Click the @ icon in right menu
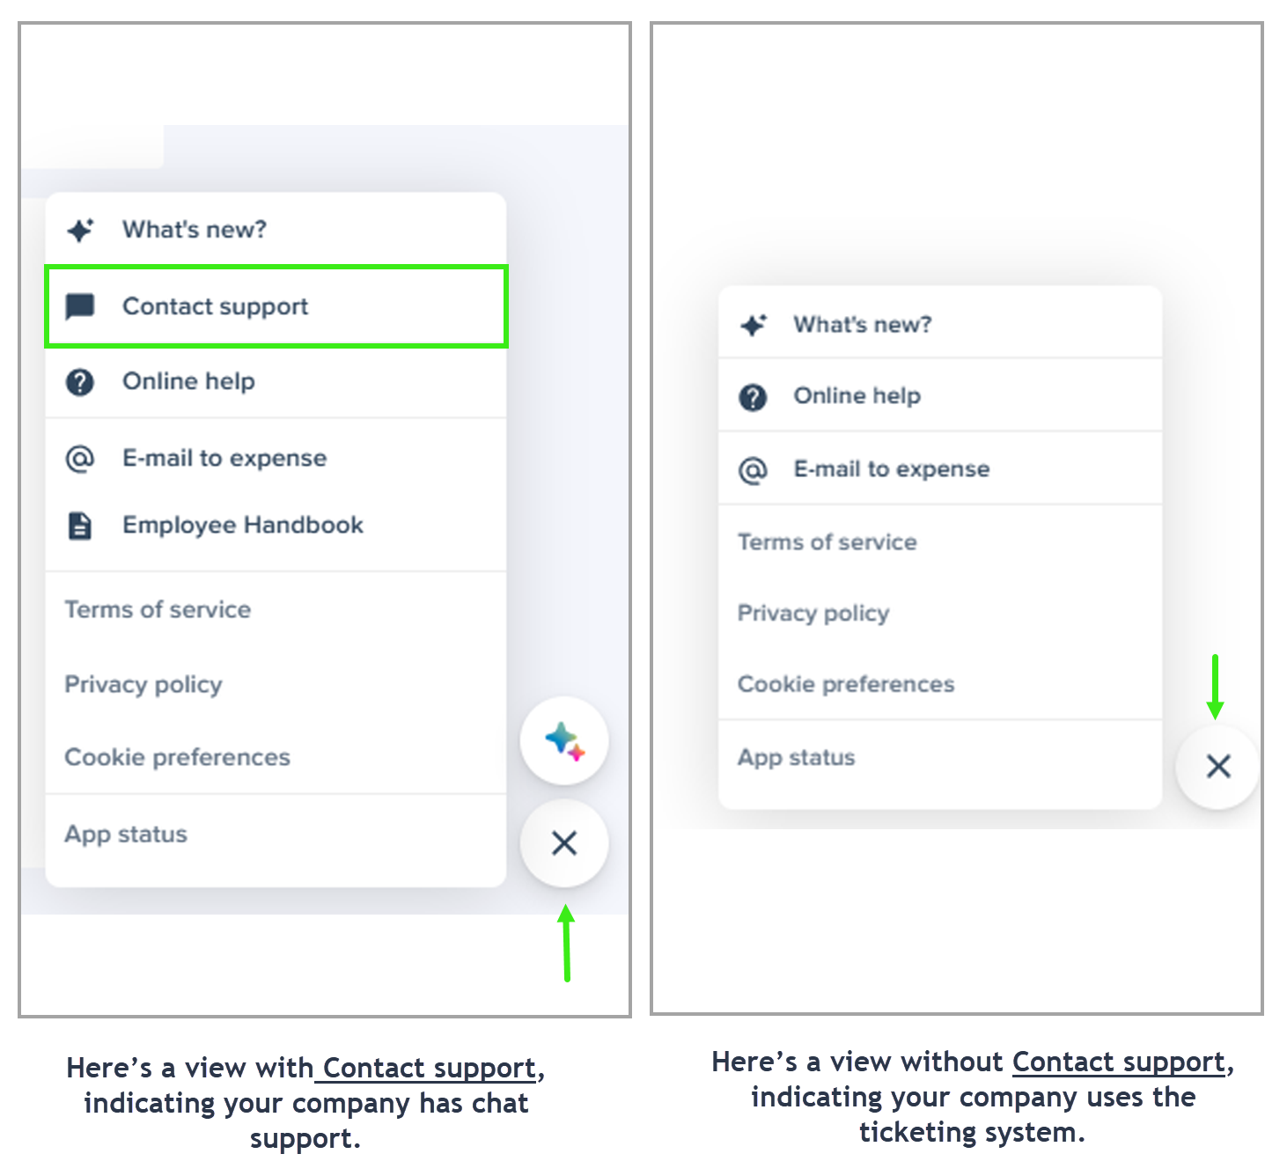 (x=753, y=470)
